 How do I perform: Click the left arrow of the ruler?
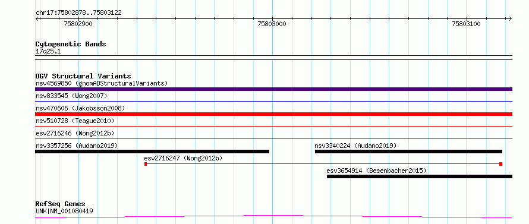point(37,18)
